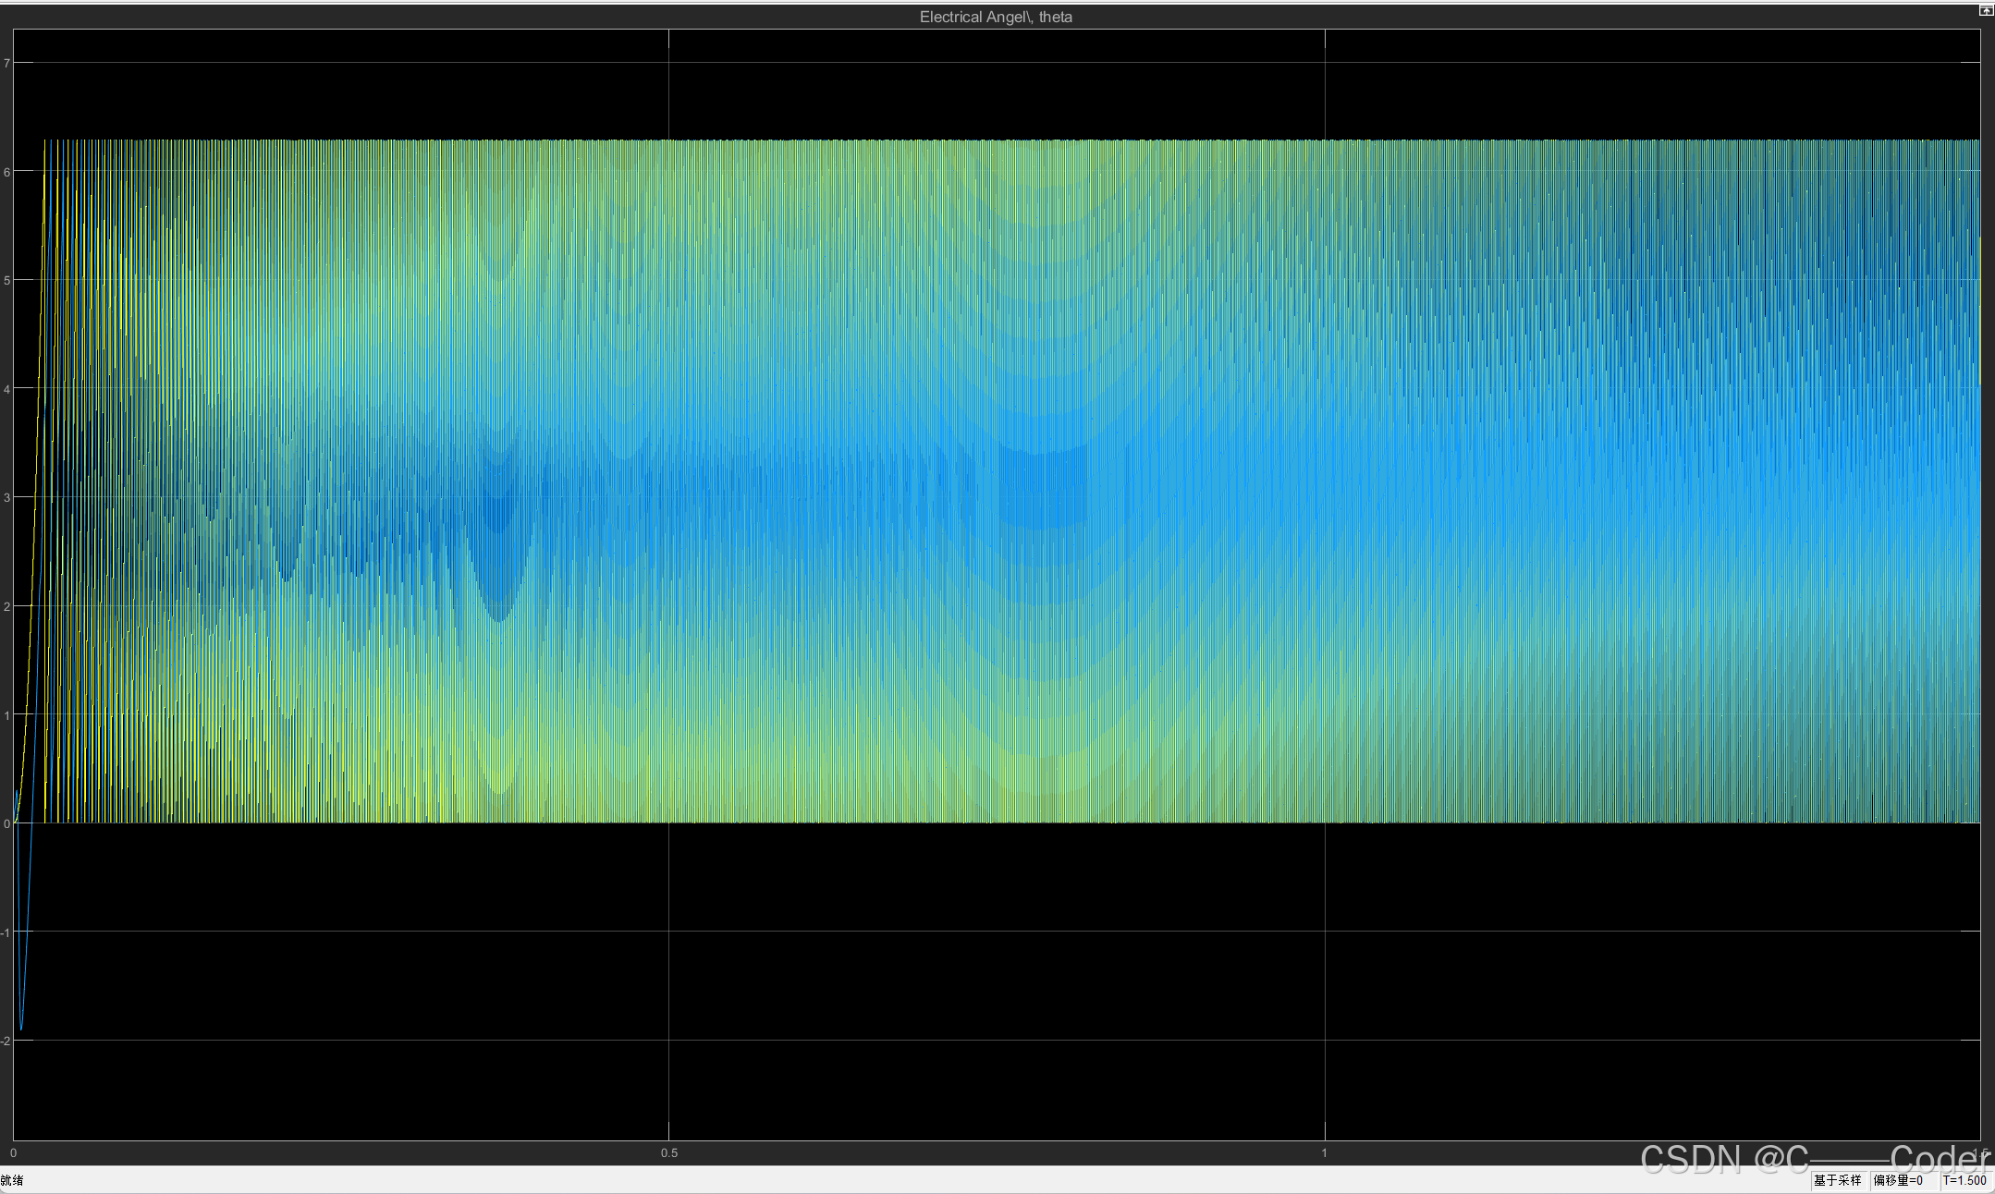Click the x-axis tick label 0
This screenshot has width=1995, height=1194.
(13, 1152)
